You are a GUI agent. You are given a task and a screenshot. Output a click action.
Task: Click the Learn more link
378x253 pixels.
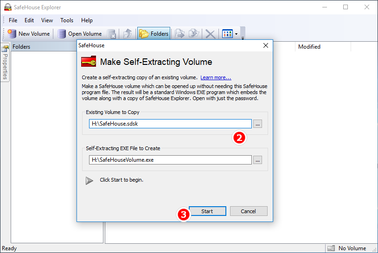click(x=216, y=77)
